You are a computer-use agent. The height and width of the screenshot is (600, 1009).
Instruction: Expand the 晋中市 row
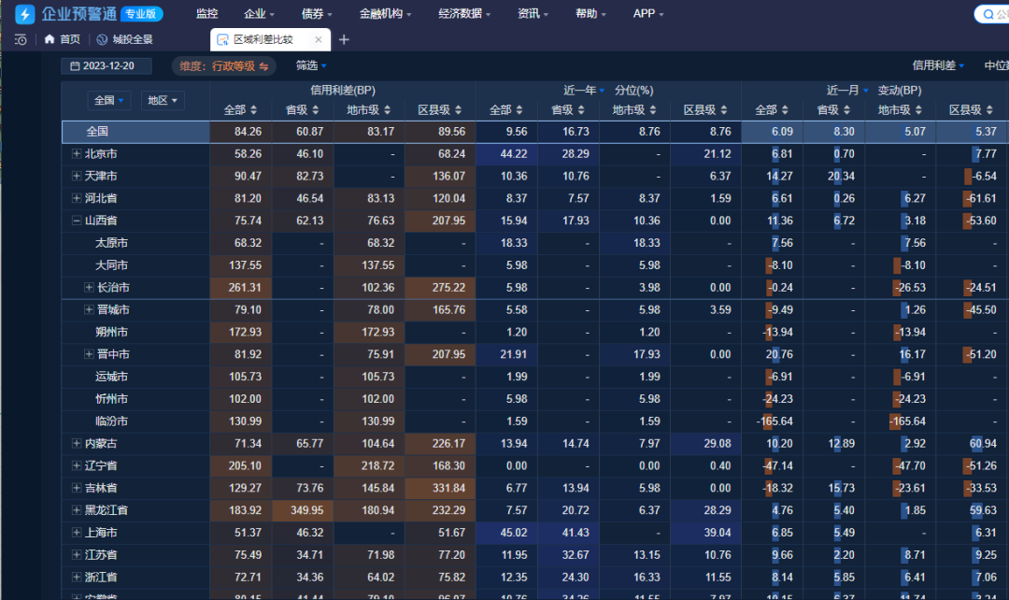click(89, 354)
